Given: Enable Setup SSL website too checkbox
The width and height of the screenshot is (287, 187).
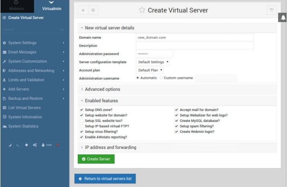Looking at the screenshot, I should click(82, 121).
